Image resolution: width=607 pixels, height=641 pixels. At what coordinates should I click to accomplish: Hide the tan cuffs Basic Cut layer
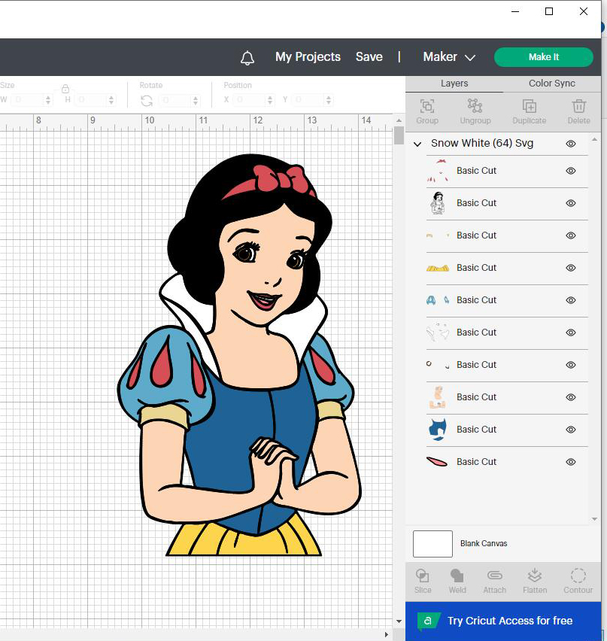571,235
